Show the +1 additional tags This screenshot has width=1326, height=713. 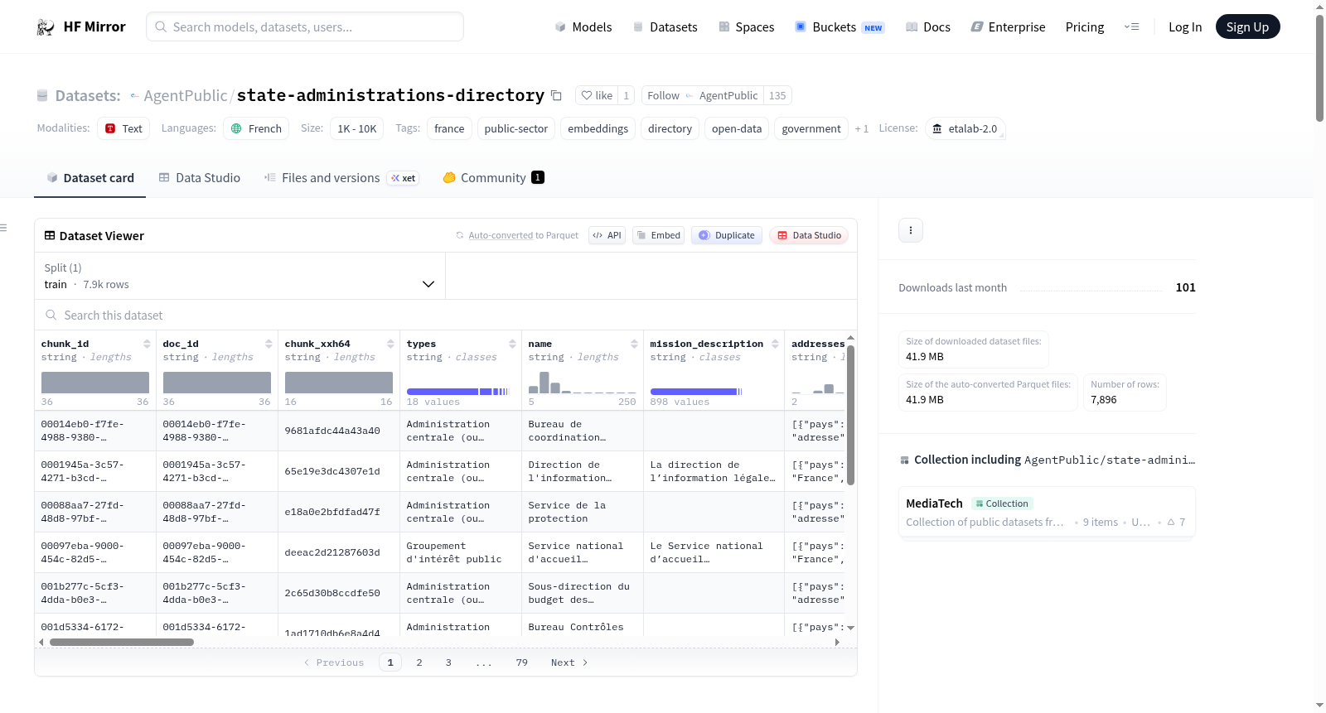pyautogui.click(x=862, y=129)
